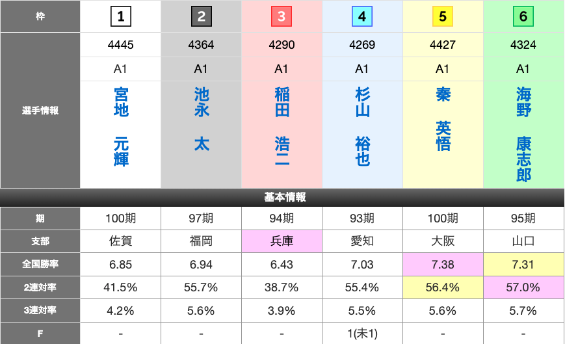This screenshot has height=344, width=565.
Task: Select the 2連対率 row header
Action: pyautogui.click(x=40, y=287)
